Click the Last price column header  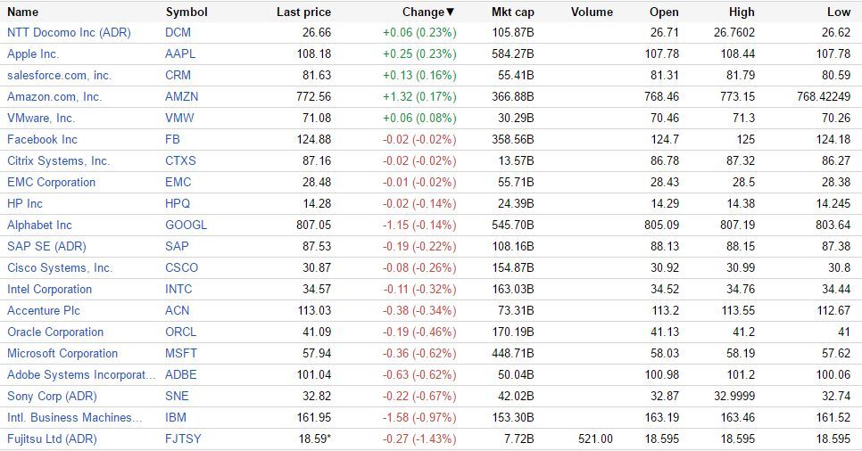click(x=303, y=12)
